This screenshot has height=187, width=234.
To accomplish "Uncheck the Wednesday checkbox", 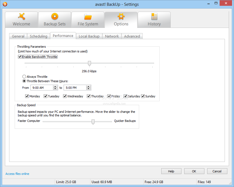I will tap(65, 96).
